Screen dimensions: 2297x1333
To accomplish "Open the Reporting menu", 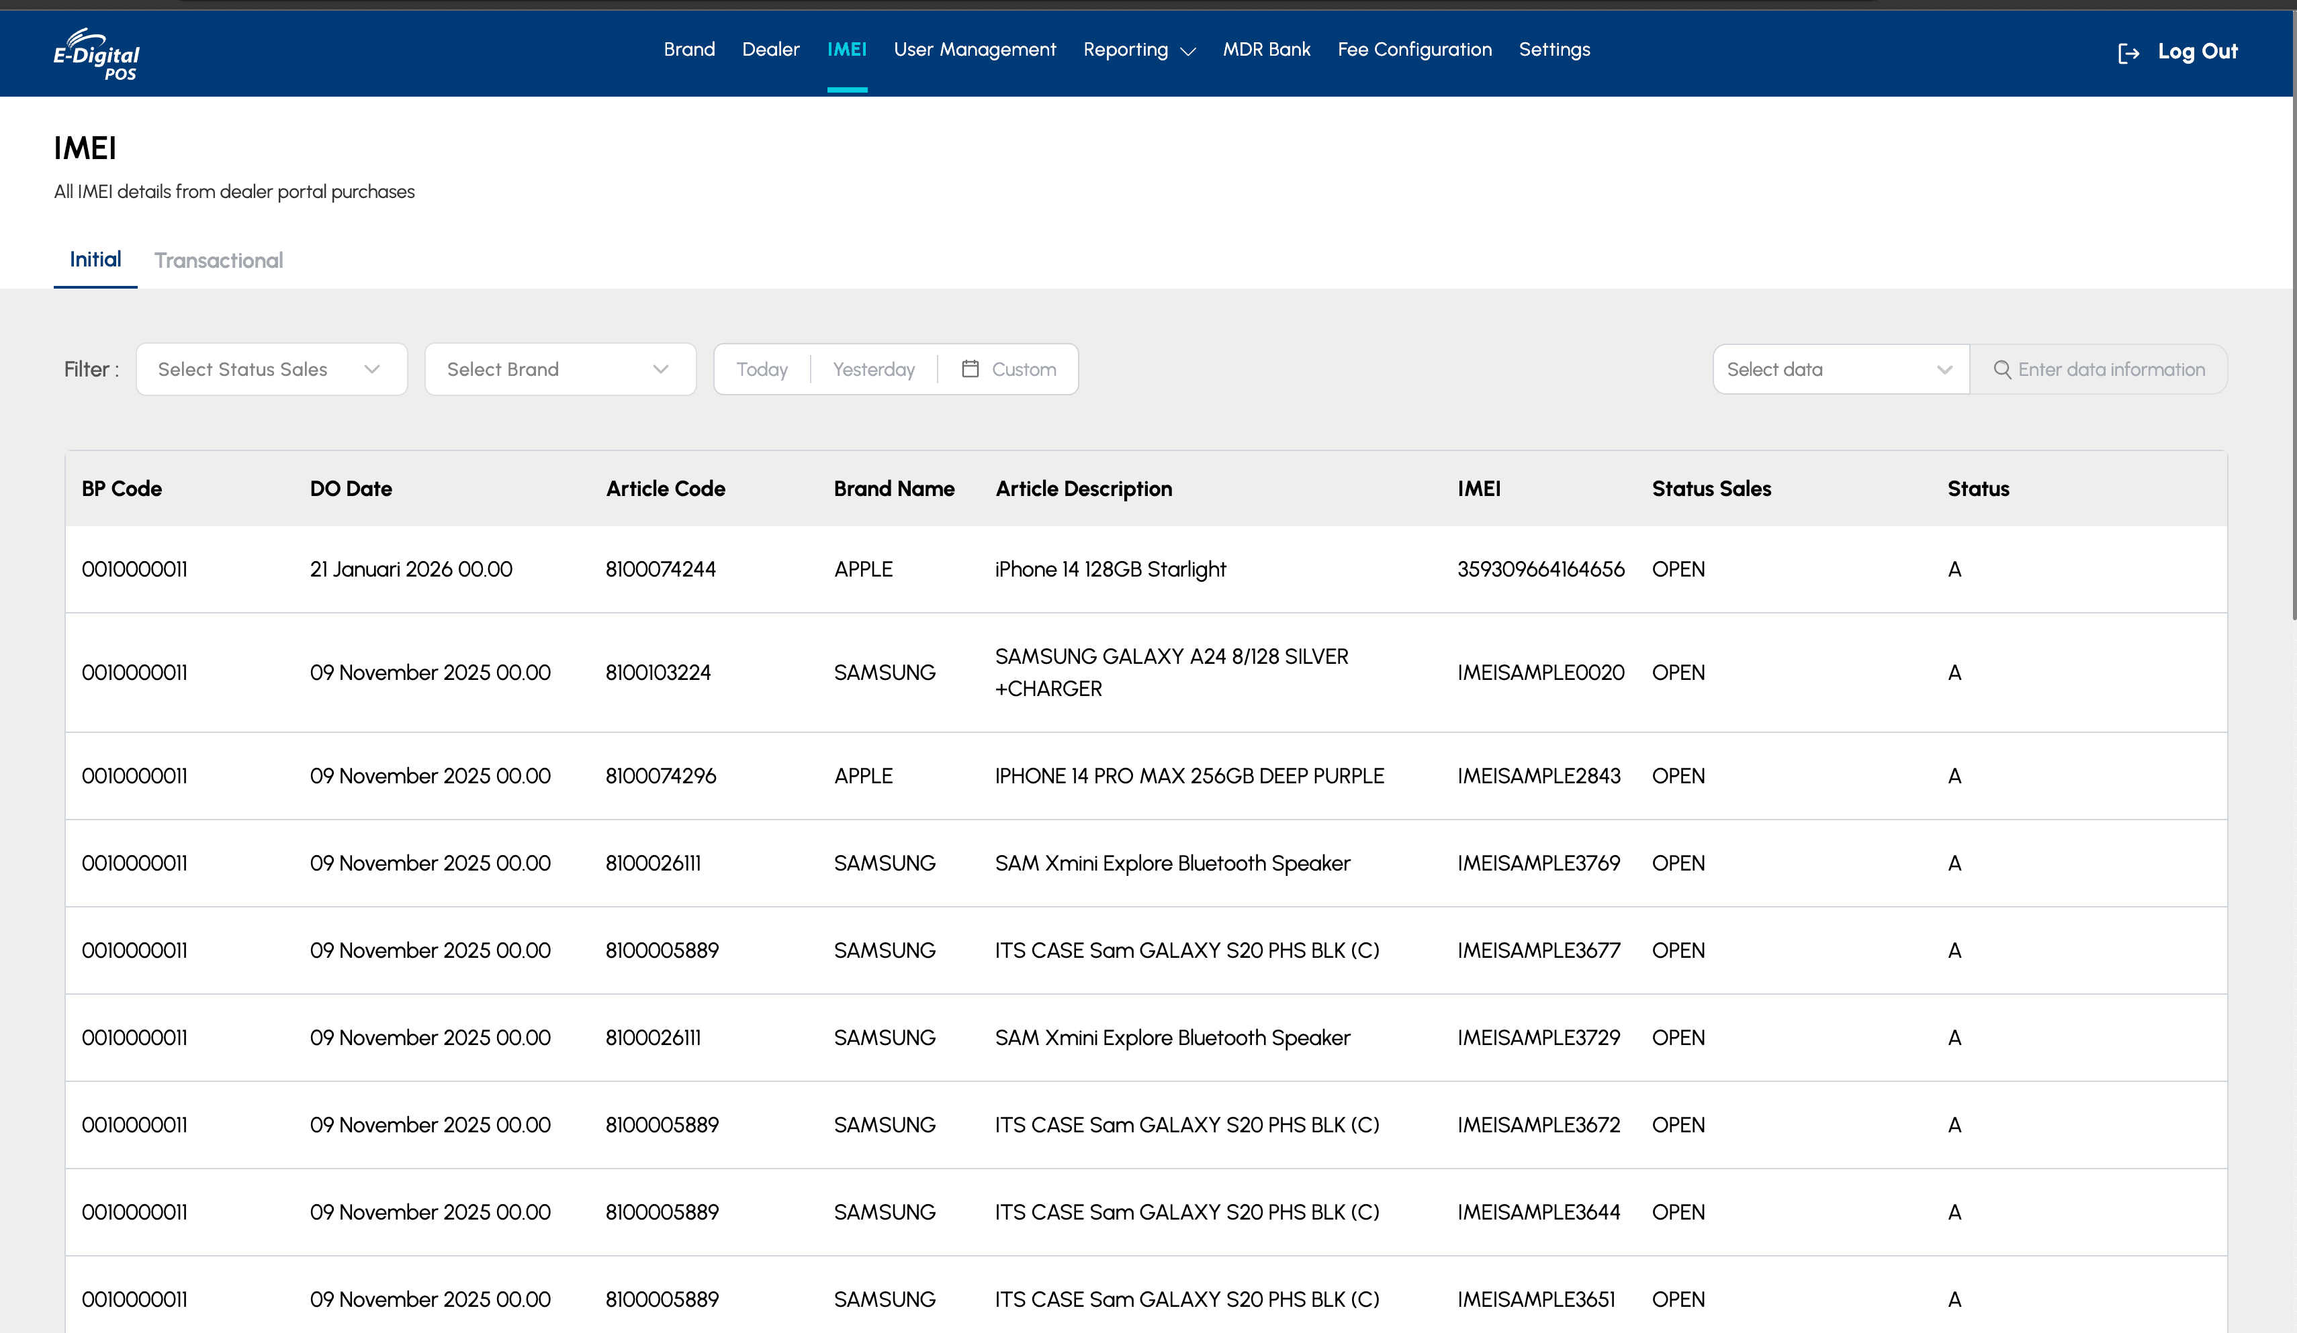I will pyautogui.click(x=1126, y=49).
